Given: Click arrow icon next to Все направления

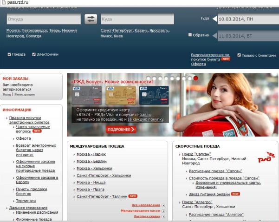Looking at the screenshot, I should 163,205.
